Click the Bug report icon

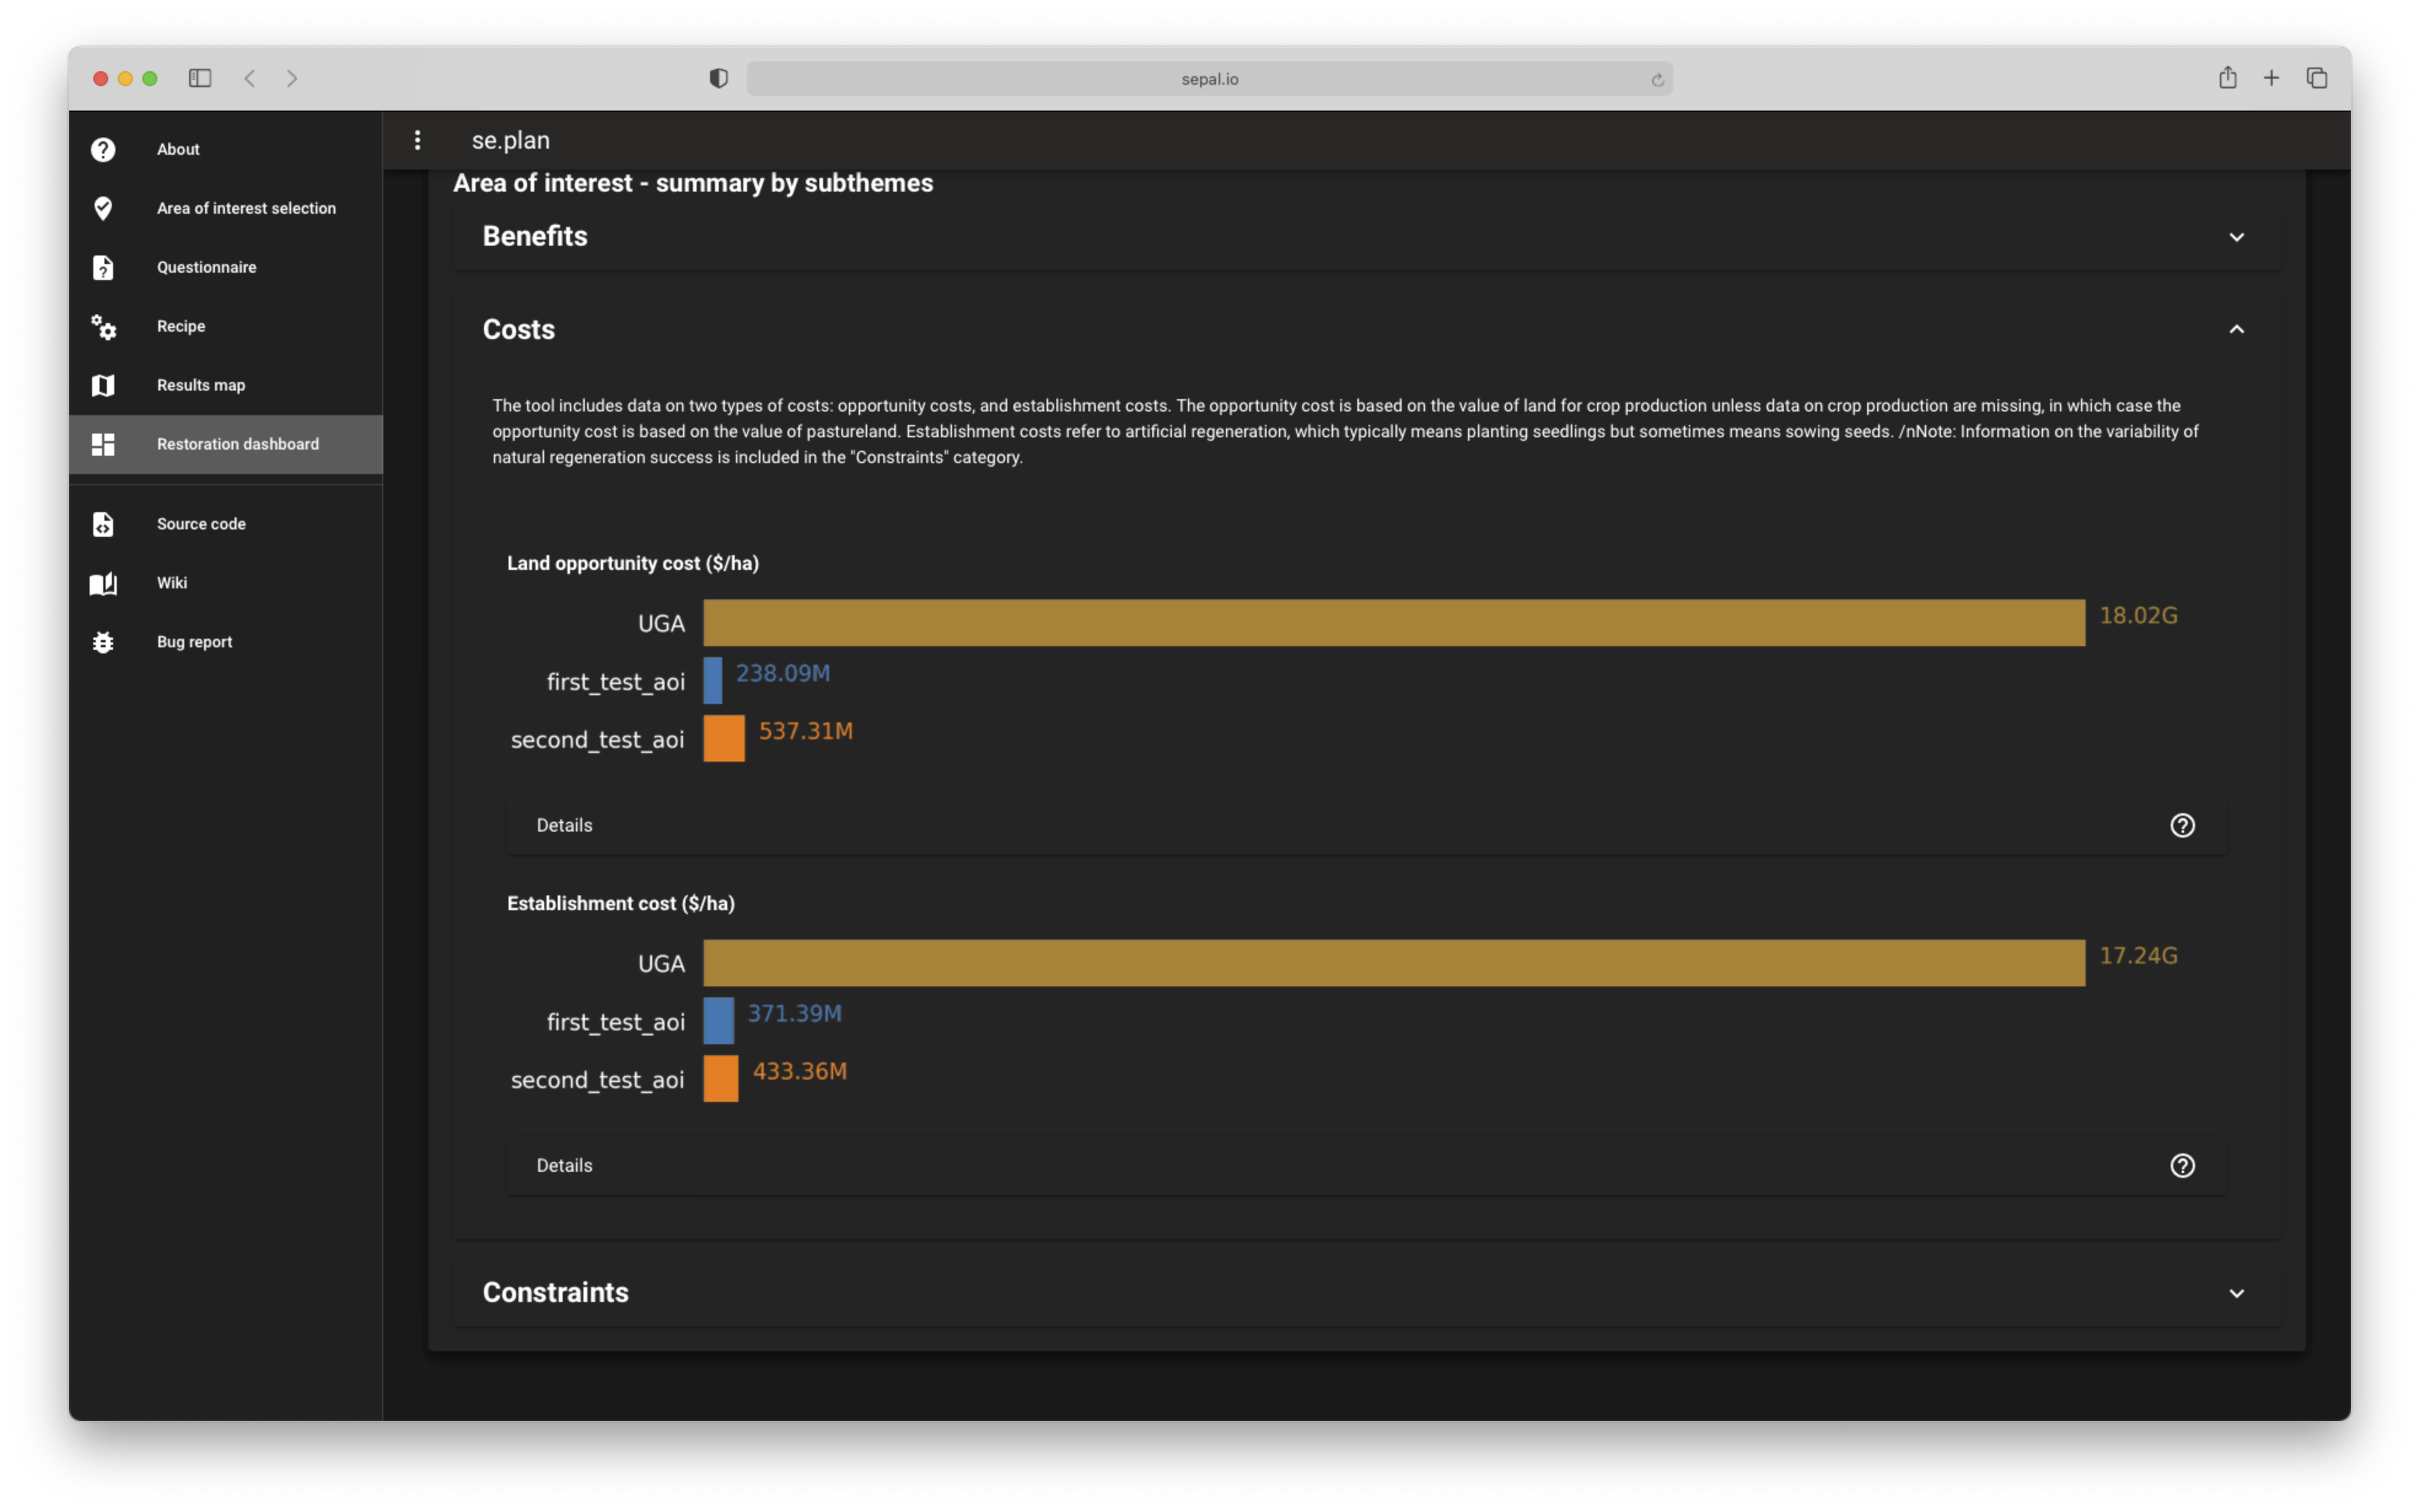click(103, 642)
